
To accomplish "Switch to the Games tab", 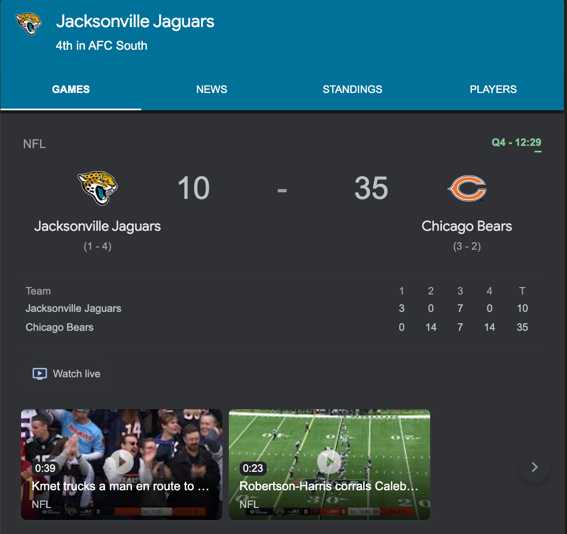I will [71, 90].
